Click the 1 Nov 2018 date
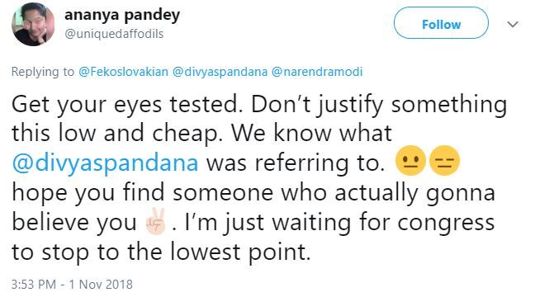Screen dimensions: 535x297 coord(101,285)
